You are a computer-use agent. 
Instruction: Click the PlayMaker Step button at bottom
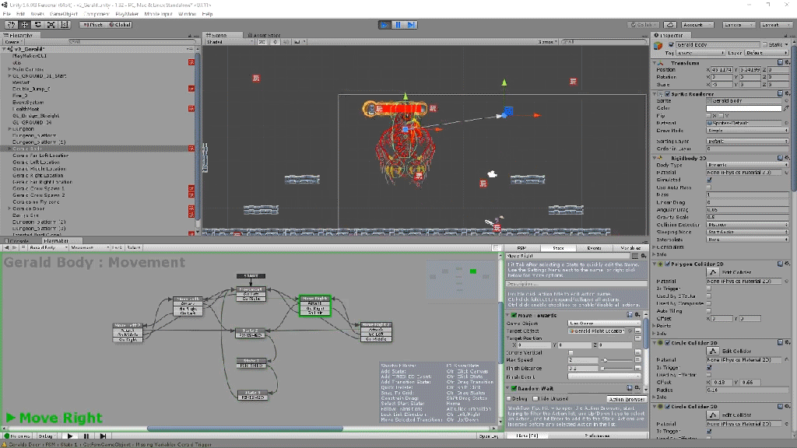(x=104, y=436)
